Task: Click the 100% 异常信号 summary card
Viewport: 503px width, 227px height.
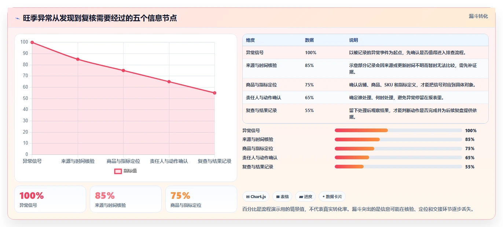Action: pos(50,199)
